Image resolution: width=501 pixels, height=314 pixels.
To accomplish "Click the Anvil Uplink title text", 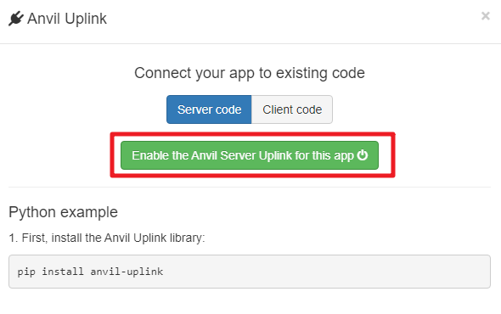I will [67, 19].
